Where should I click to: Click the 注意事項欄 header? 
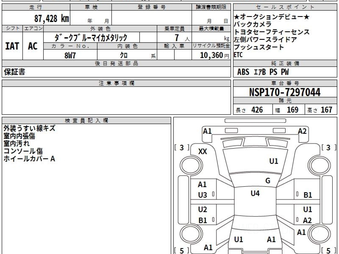pyautogui.click(x=116, y=83)
